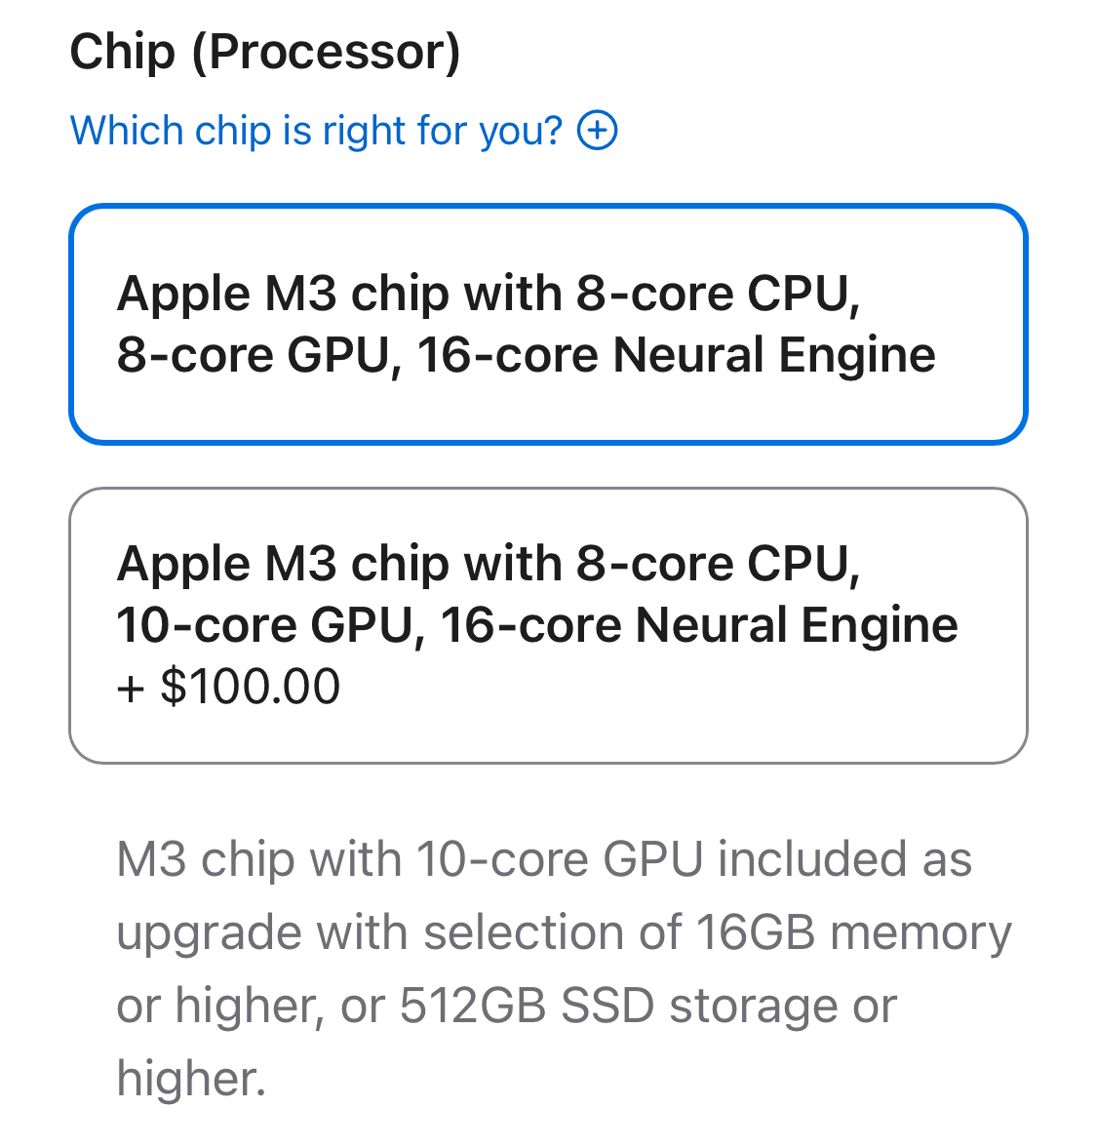The width and height of the screenshot is (1097, 1147).
Task: Keep the base 8-core GPU processor card
Action: coord(548,324)
